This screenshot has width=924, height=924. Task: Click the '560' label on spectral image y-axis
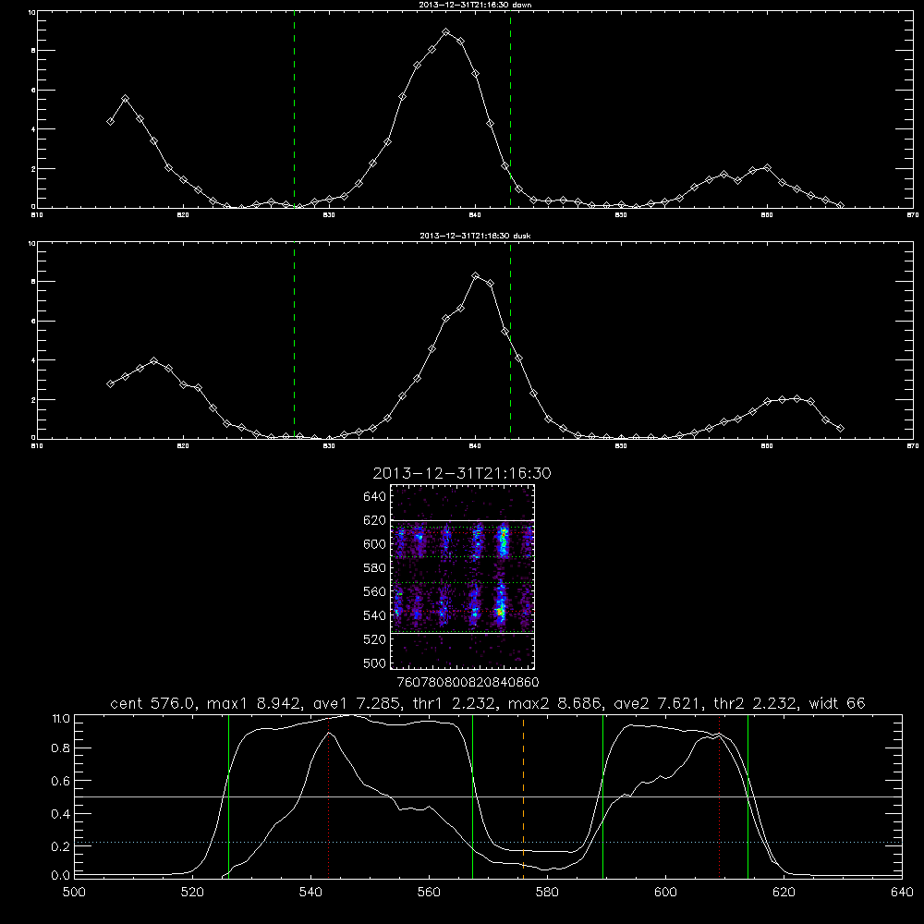pos(374,591)
